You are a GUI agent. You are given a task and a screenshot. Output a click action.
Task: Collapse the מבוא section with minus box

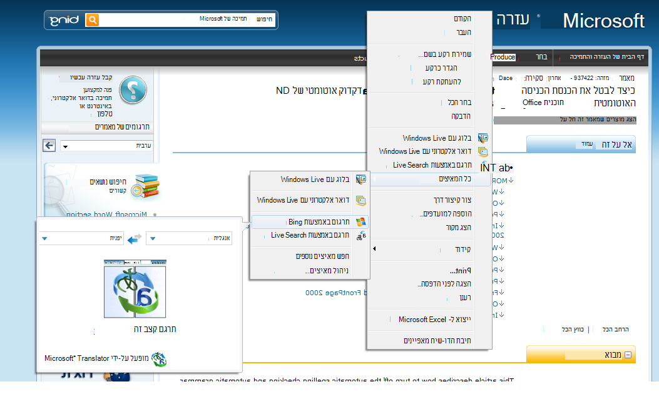click(x=628, y=355)
